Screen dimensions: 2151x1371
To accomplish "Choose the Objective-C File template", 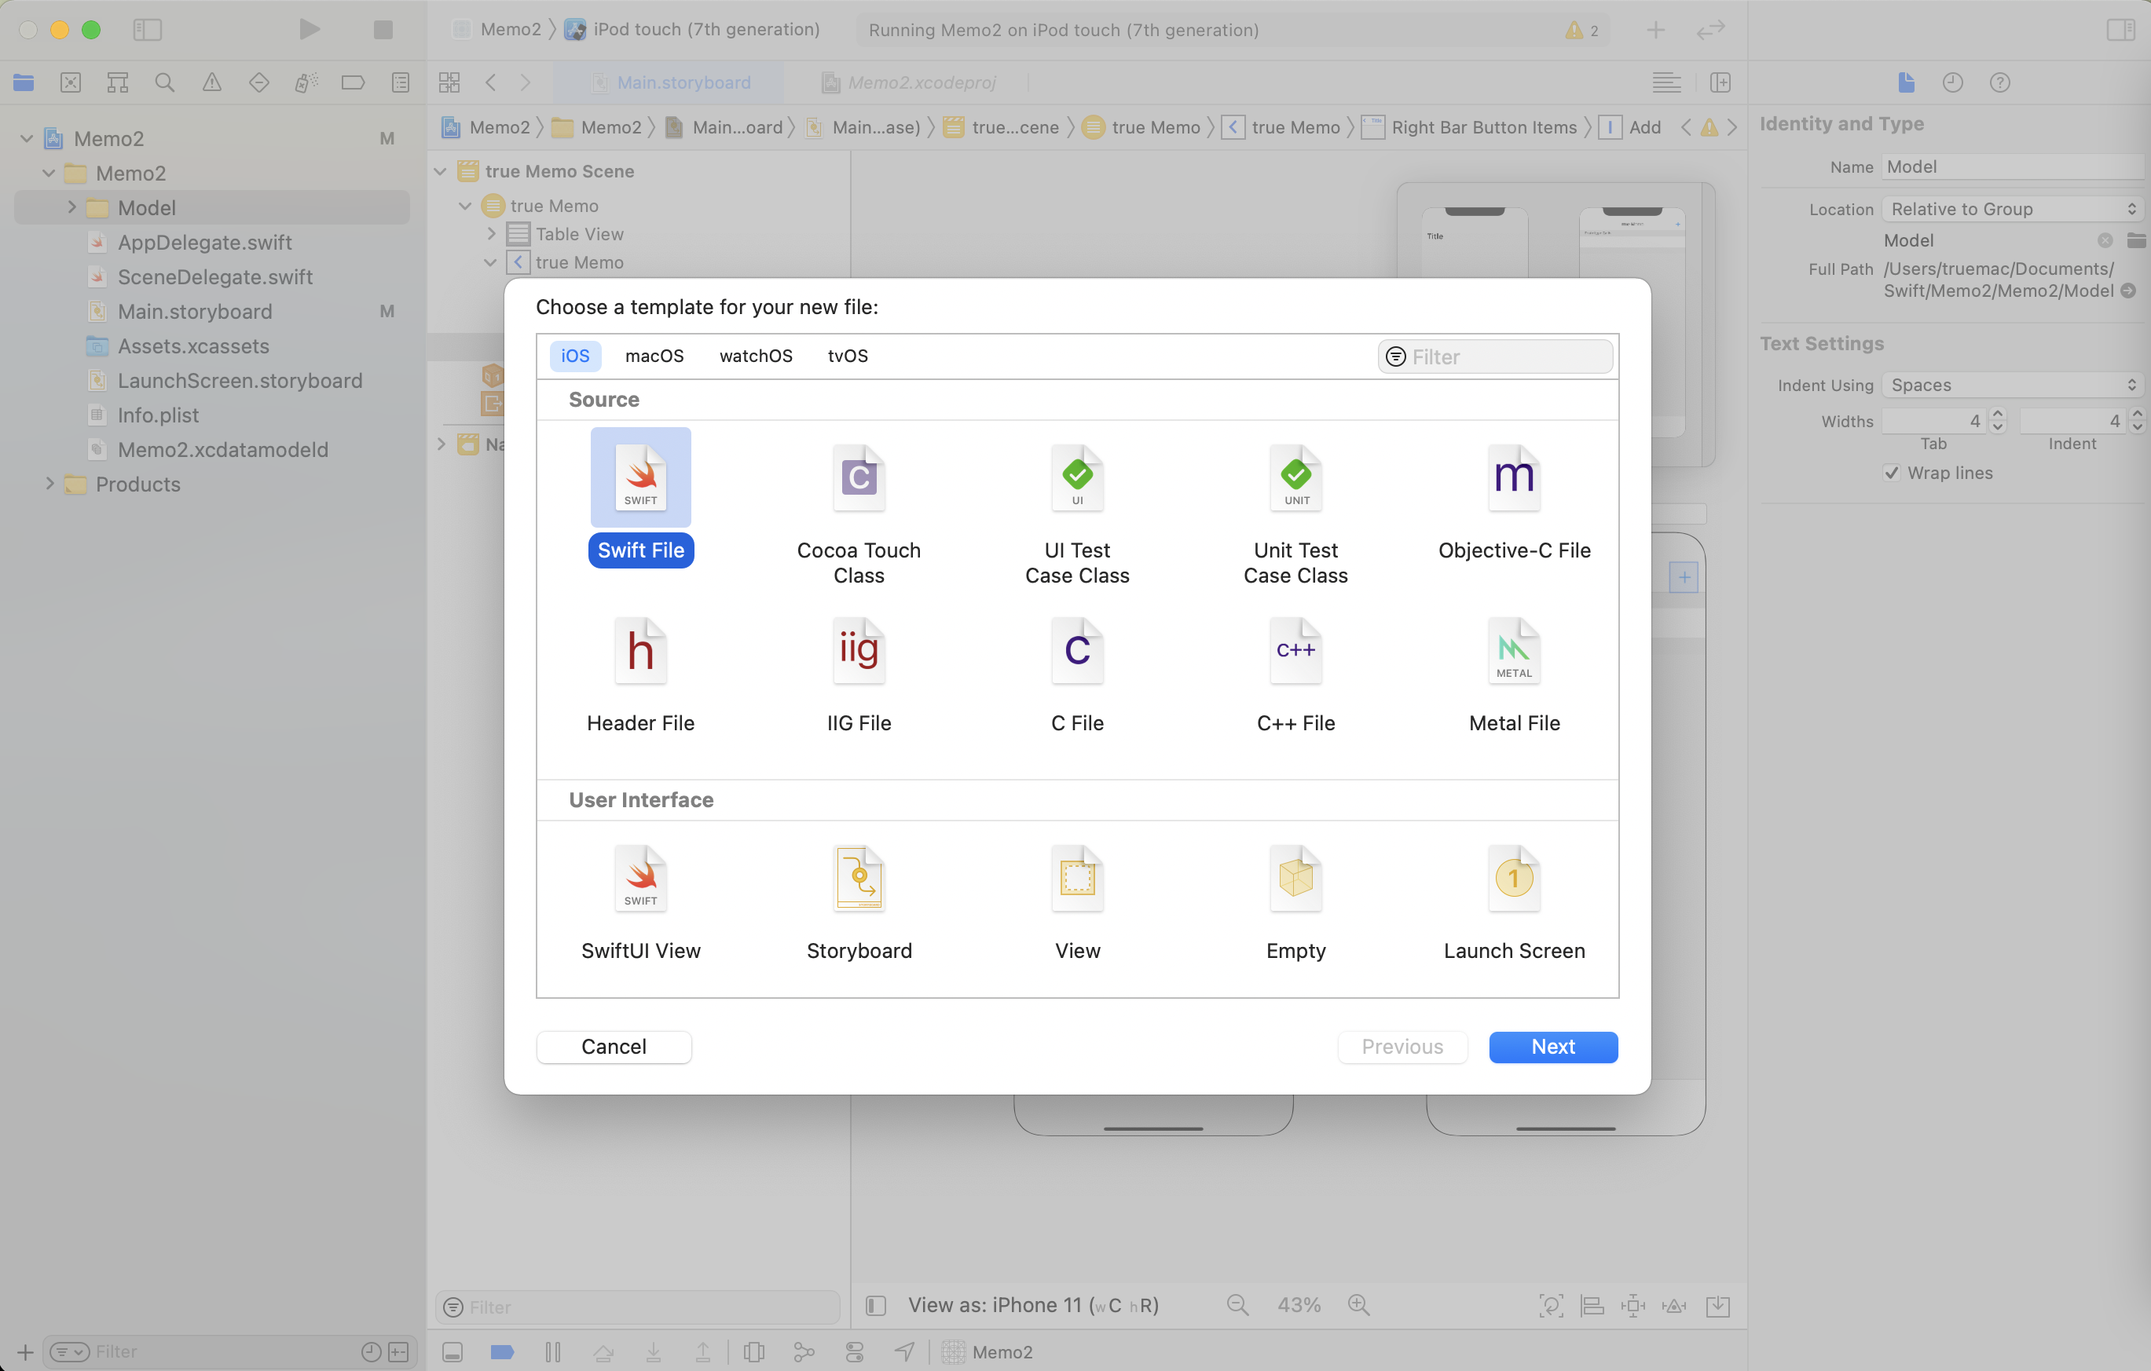I will (1513, 477).
